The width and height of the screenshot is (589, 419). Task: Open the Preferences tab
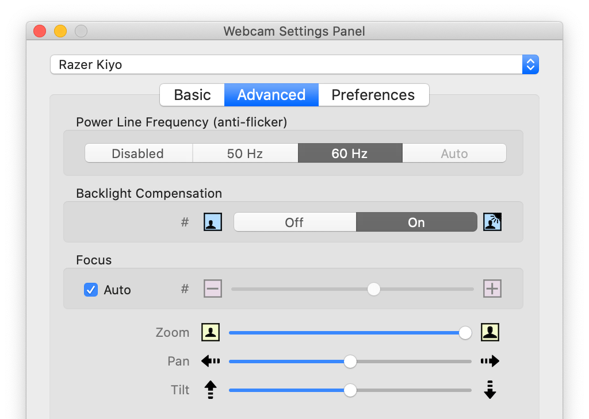[373, 95]
